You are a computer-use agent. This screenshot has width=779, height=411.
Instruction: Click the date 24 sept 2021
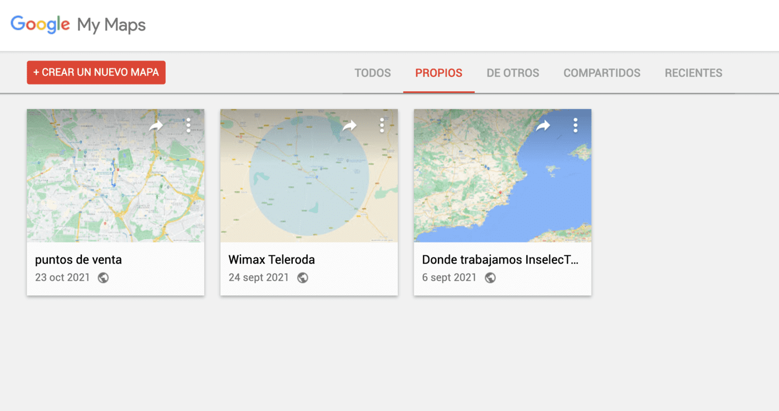click(x=259, y=278)
